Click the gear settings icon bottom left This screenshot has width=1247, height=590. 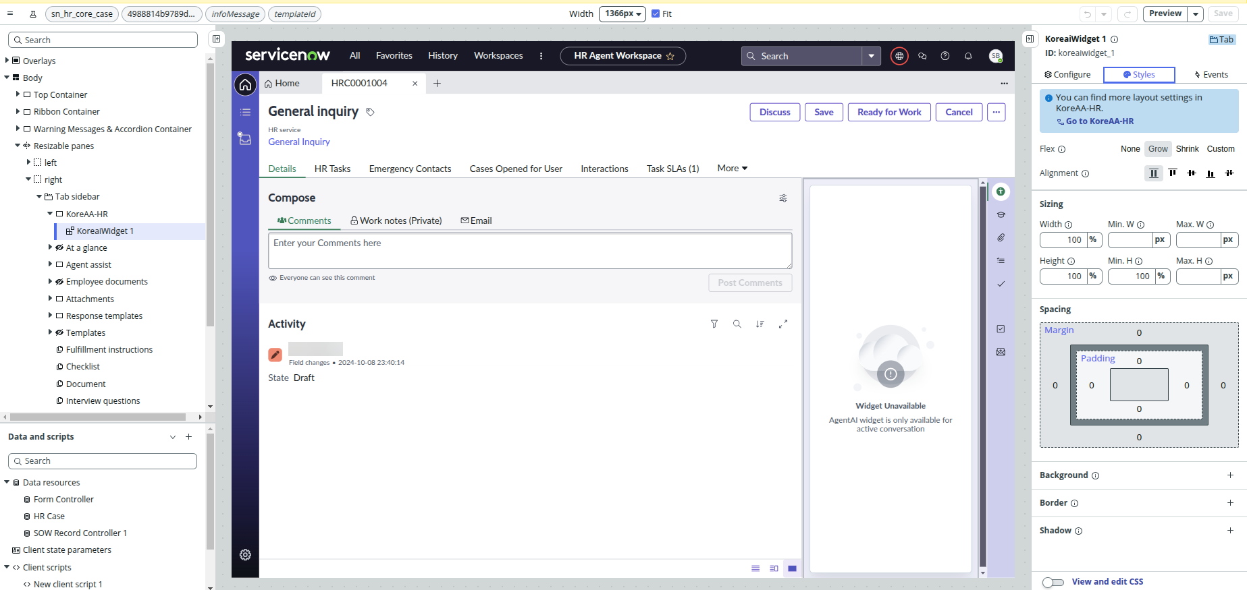245,554
